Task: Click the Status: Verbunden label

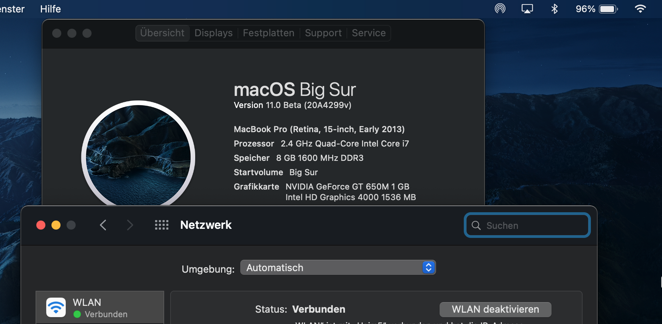Action: pos(300,309)
